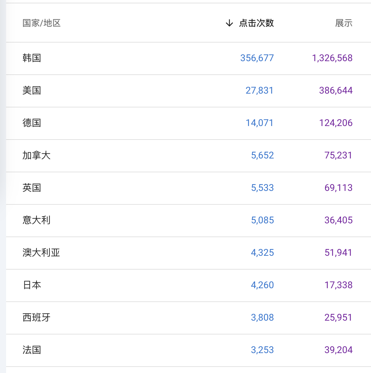
Task: Click the impressions value 69,113
Action: pos(339,188)
